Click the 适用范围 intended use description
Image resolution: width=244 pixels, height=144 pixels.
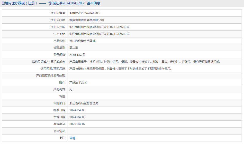tap(121, 69)
